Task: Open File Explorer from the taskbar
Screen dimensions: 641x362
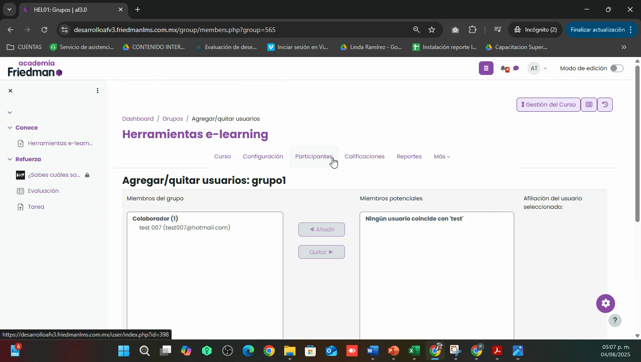Action: (289, 351)
